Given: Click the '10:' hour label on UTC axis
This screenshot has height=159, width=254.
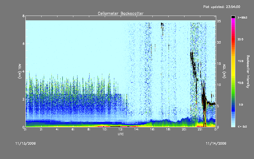Looking at the screenshot, I should [x=105, y=129].
